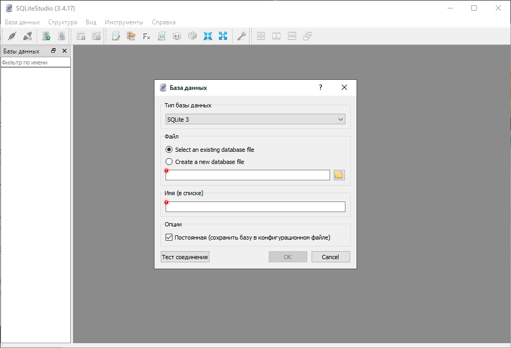The width and height of the screenshot is (511, 348).
Task: Open the SQL editor icon
Action: pos(116,36)
